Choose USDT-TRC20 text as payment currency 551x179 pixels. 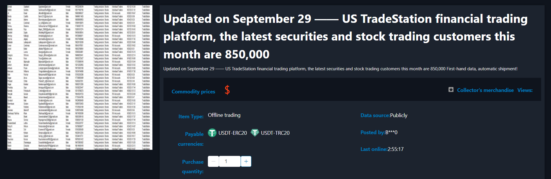(x=275, y=133)
